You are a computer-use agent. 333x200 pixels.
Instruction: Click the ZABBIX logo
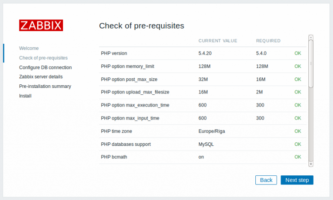(41, 26)
